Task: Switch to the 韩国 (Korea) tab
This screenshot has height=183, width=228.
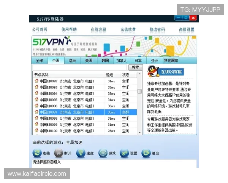Action: 105,60
